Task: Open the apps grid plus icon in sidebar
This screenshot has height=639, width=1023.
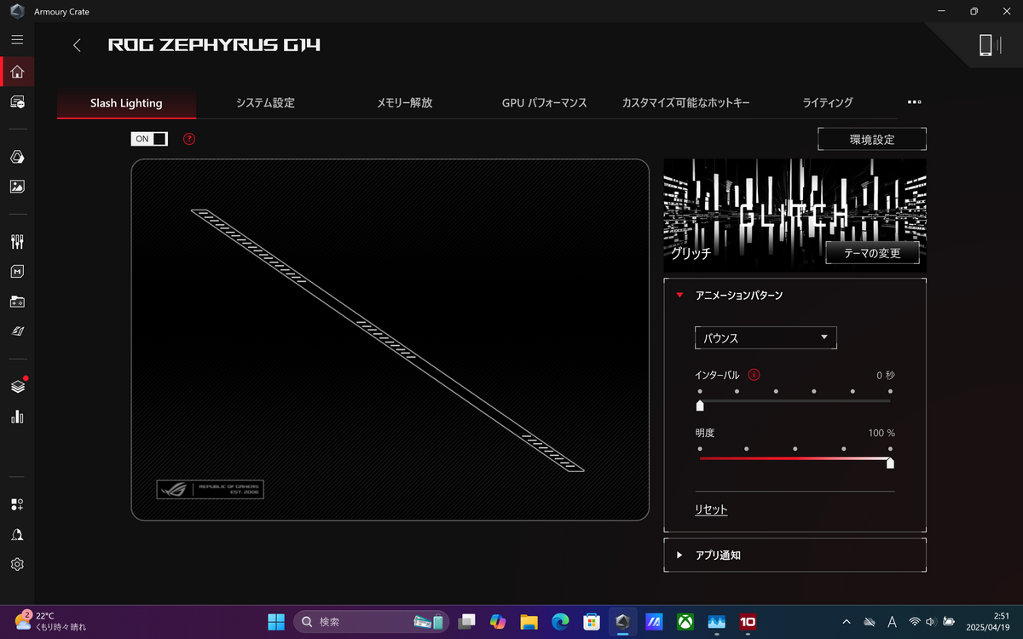Action: click(x=17, y=504)
